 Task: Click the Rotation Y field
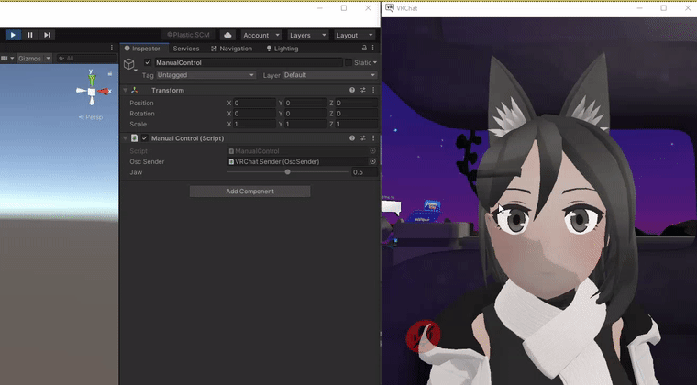coord(305,114)
